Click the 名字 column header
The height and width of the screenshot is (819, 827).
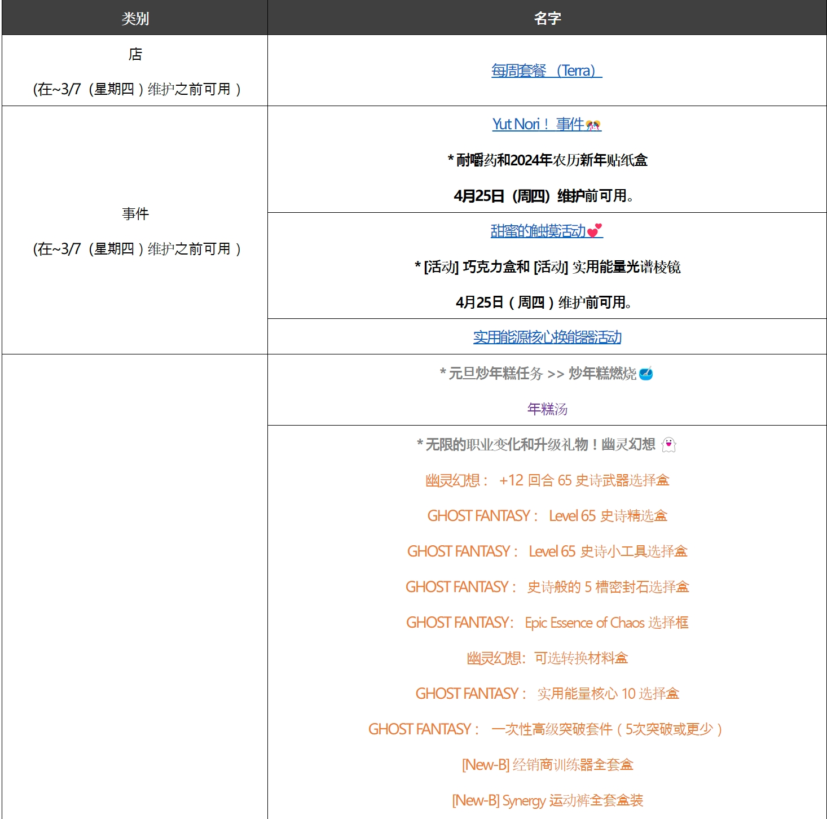[x=547, y=19]
